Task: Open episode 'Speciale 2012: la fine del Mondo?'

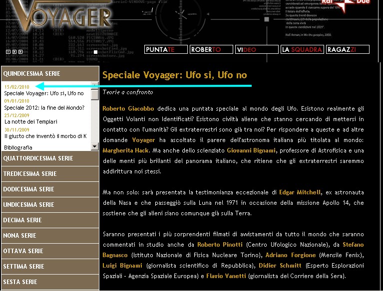Action: [44, 108]
